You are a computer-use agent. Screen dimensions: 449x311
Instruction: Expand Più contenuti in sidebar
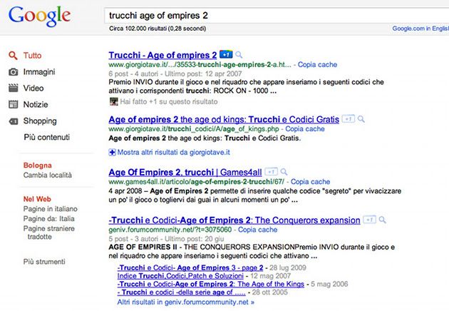(47, 137)
